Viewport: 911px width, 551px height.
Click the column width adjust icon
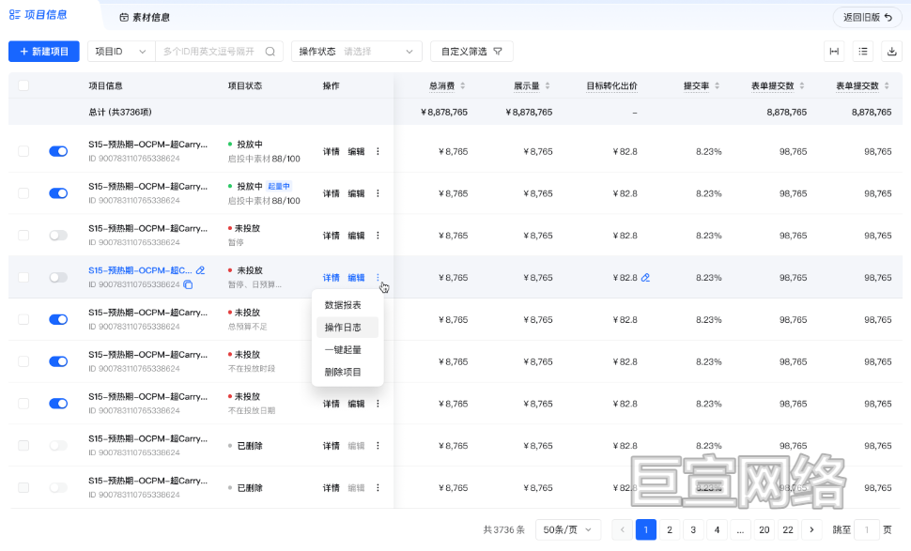coord(834,52)
